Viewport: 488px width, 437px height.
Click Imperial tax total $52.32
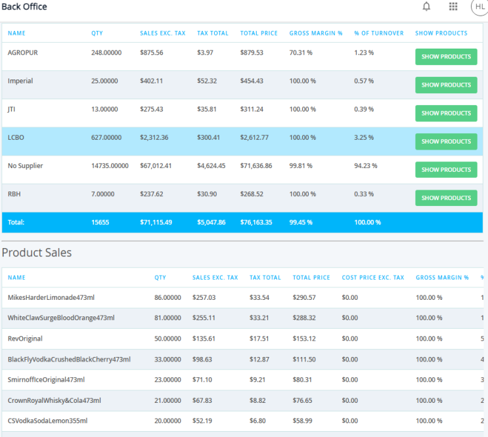(x=207, y=81)
